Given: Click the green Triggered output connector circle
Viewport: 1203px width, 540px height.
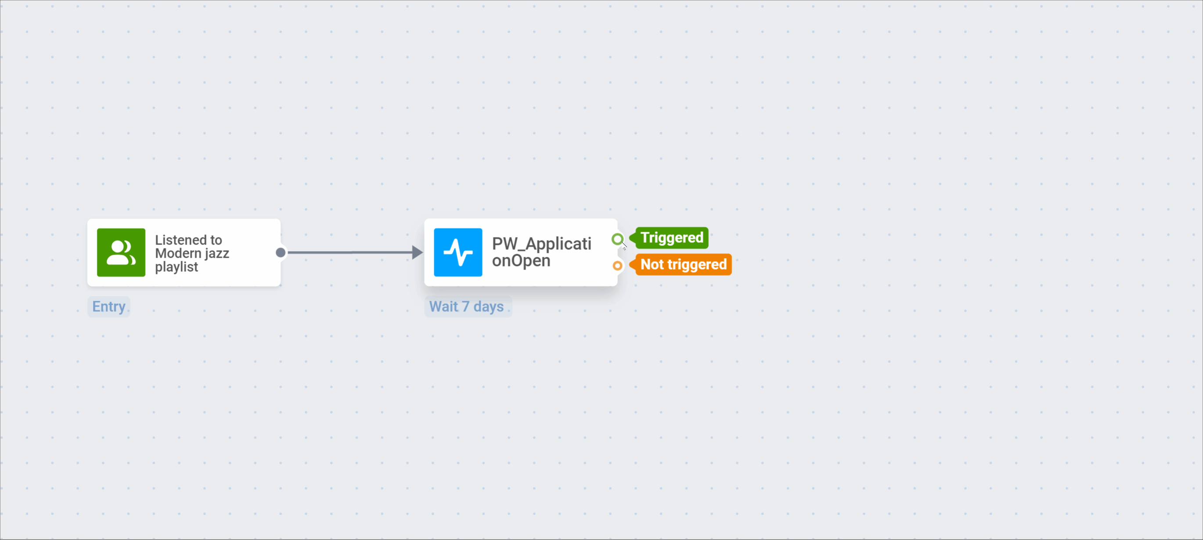Looking at the screenshot, I should tap(617, 239).
